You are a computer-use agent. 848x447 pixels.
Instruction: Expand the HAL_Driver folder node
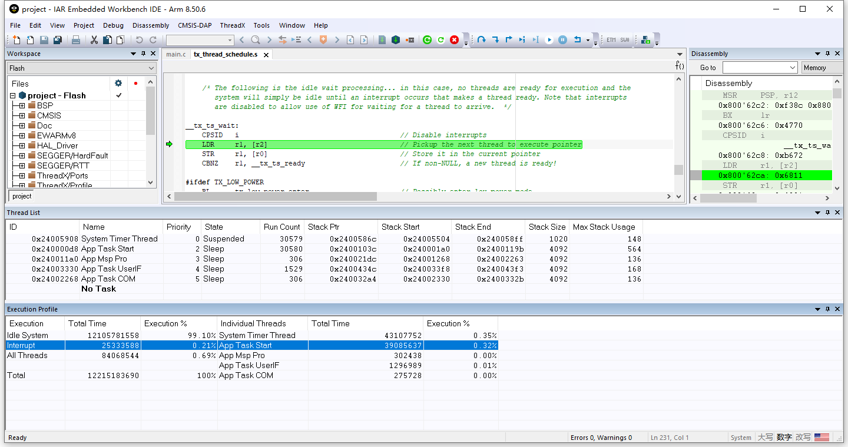click(22, 145)
